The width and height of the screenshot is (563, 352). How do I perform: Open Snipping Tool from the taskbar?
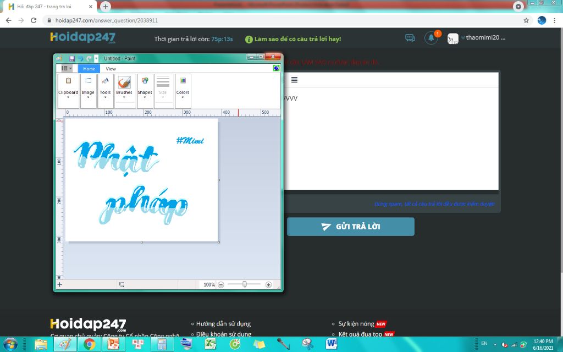pyautogui.click(x=307, y=344)
